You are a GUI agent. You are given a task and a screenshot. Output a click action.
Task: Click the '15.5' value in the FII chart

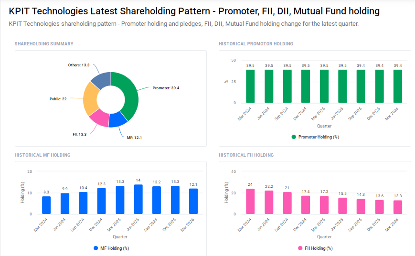pyautogui.click(x=342, y=193)
